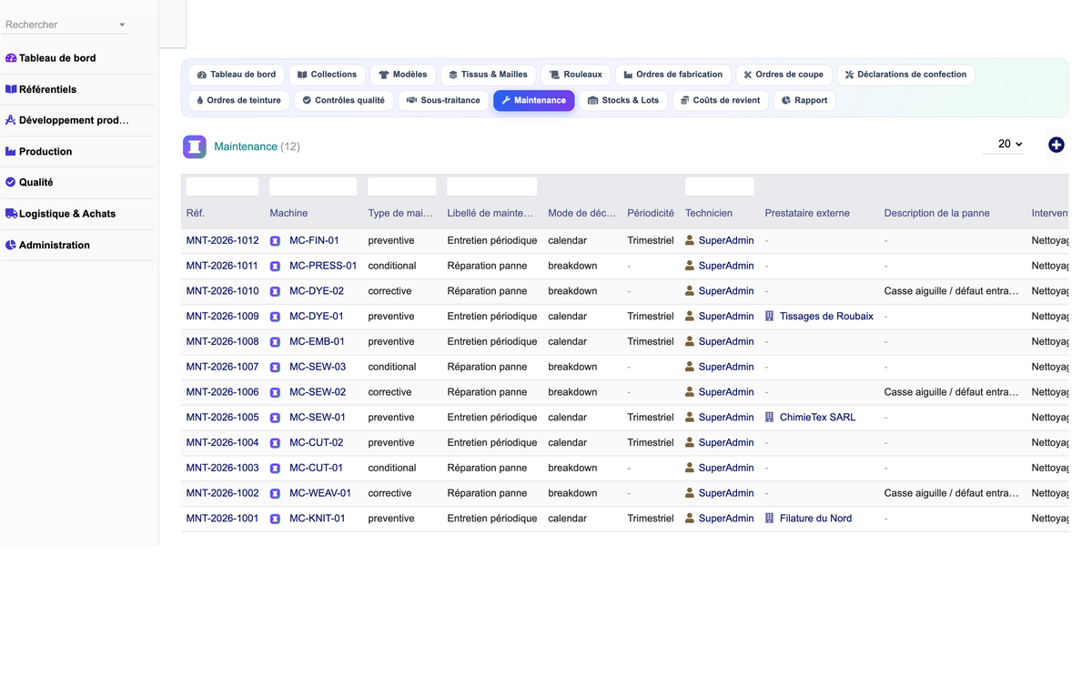
Task: Open Contrôles qualité tab
Action: tap(344, 100)
